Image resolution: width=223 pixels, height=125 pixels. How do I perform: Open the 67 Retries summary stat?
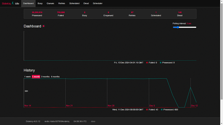132,14
